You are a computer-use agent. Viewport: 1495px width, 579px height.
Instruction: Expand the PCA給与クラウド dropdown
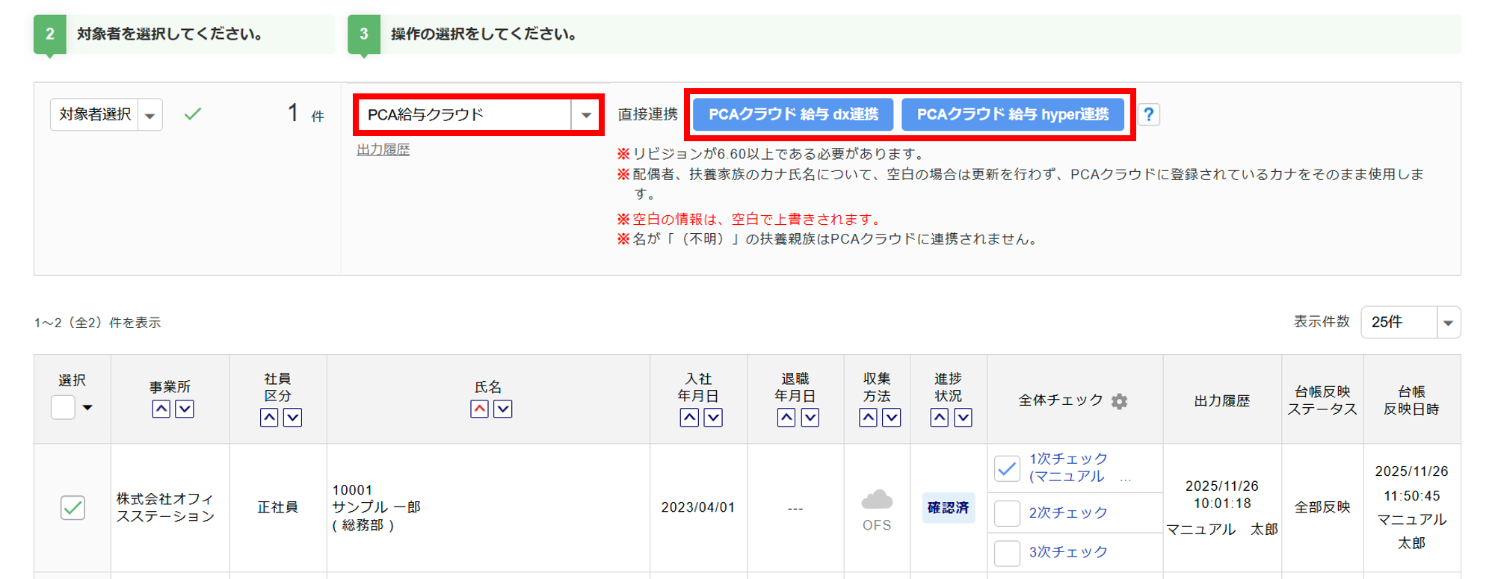pyautogui.click(x=586, y=115)
